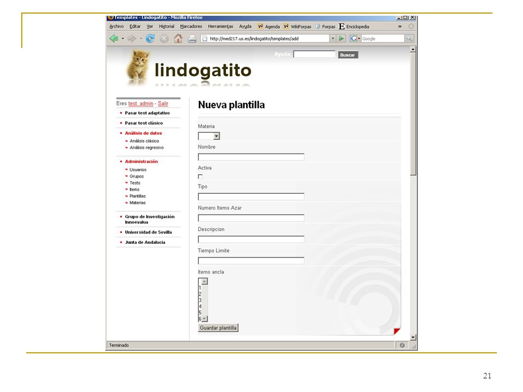Click the Tipo input field
Screen dimensions: 523x392
(251, 197)
